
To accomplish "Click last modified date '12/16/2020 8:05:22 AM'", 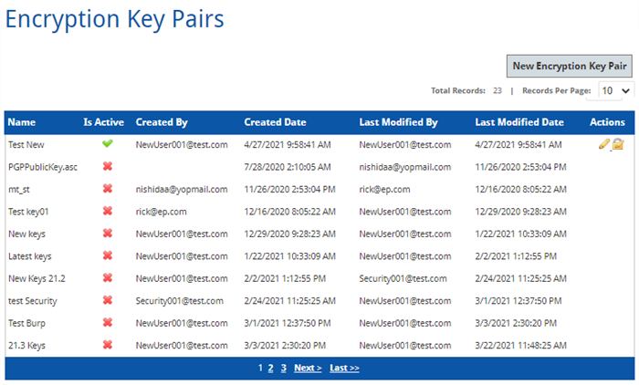I will click(520, 190).
